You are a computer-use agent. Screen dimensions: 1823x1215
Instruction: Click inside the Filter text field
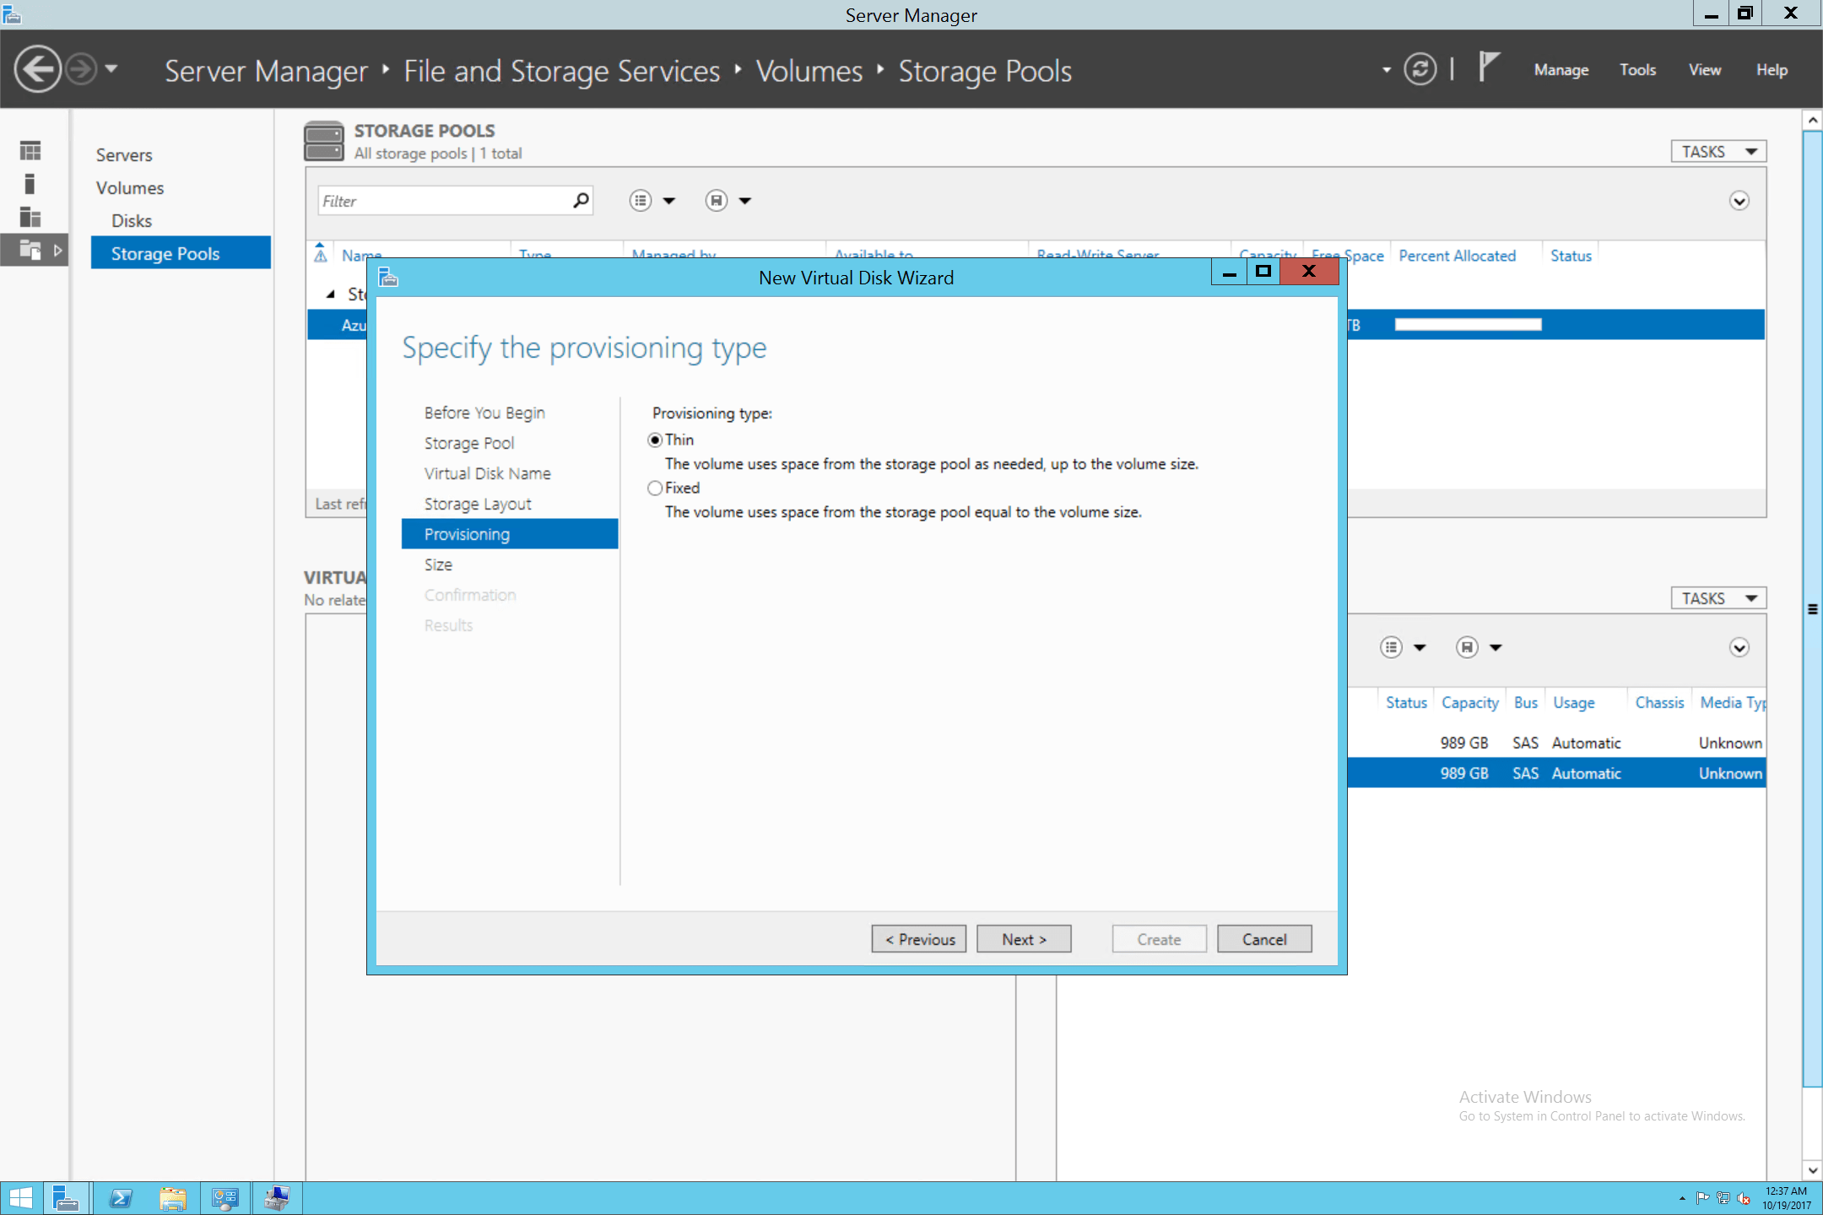[439, 200]
